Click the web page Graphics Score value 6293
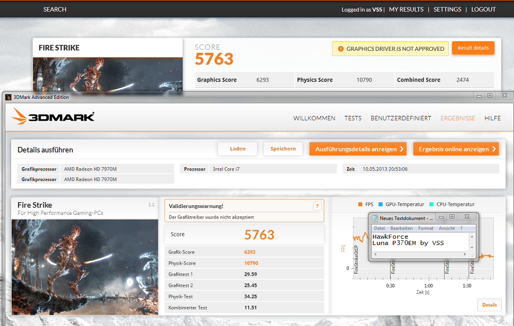 coord(263,80)
